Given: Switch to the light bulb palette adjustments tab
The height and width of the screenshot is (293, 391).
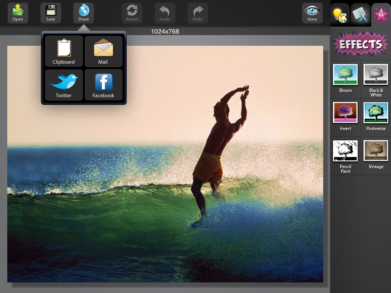Looking at the screenshot, I should 340,14.
